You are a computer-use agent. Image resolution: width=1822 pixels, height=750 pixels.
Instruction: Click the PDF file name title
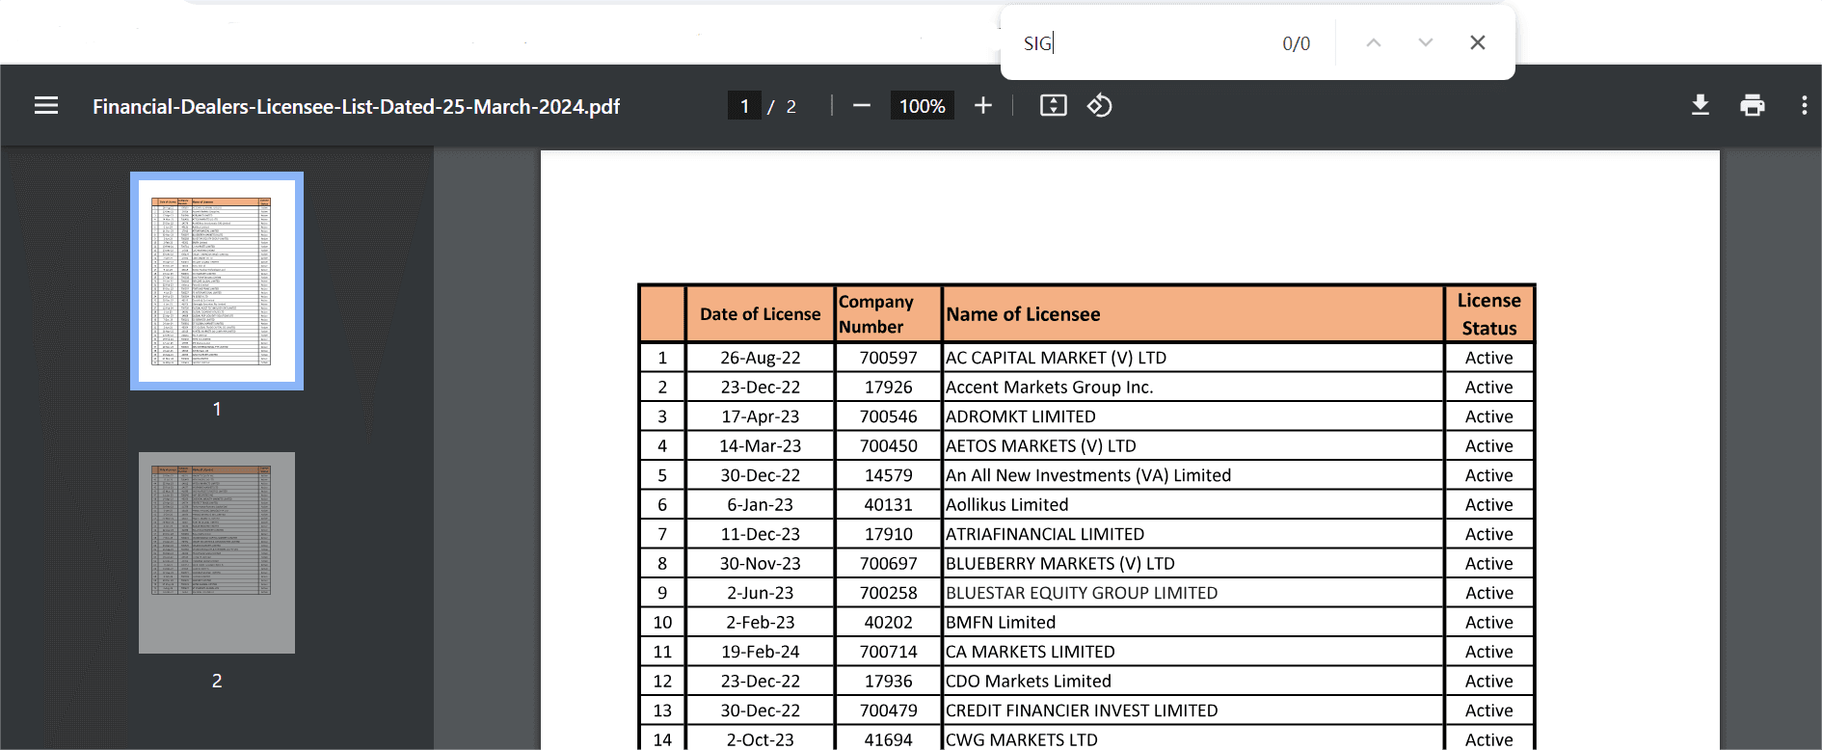coord(356,106)
